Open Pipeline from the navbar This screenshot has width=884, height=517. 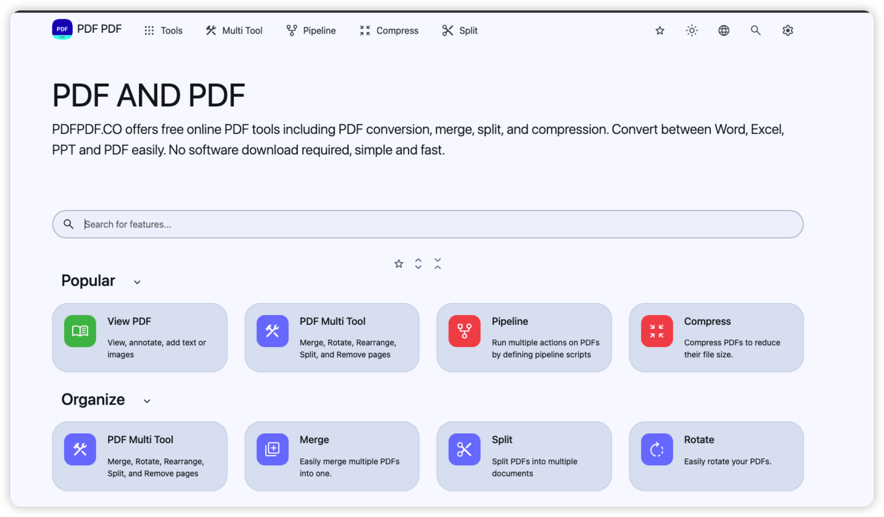click(x=311, y=30)
